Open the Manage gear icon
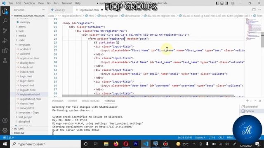The width and height of the screenshot is (264, 148). [5, 130]
